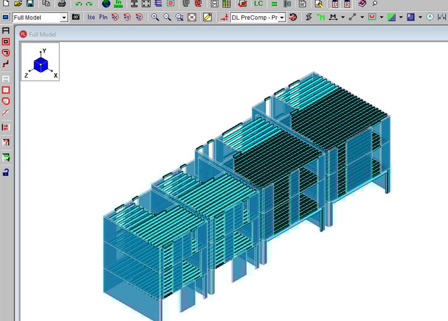Viewport: 448px width, 321px height.
Task: Copy with the toolbar copy icon
Action: (x=46, y=4)
